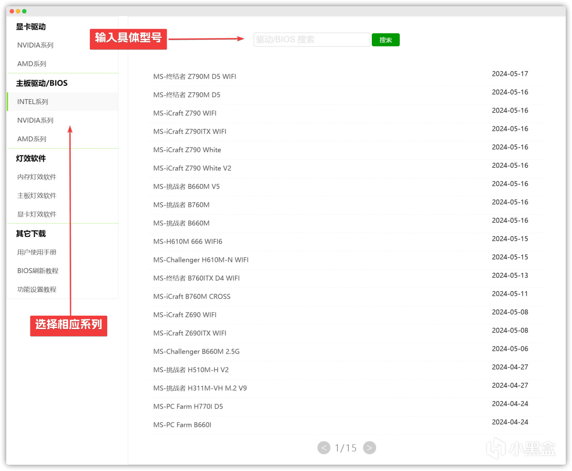This screenshot has width=572, height=471.
Task: Click the date in the MS-iCraft Z690 WIFI row
Action: pyautogui.click(x=510, y=312)
